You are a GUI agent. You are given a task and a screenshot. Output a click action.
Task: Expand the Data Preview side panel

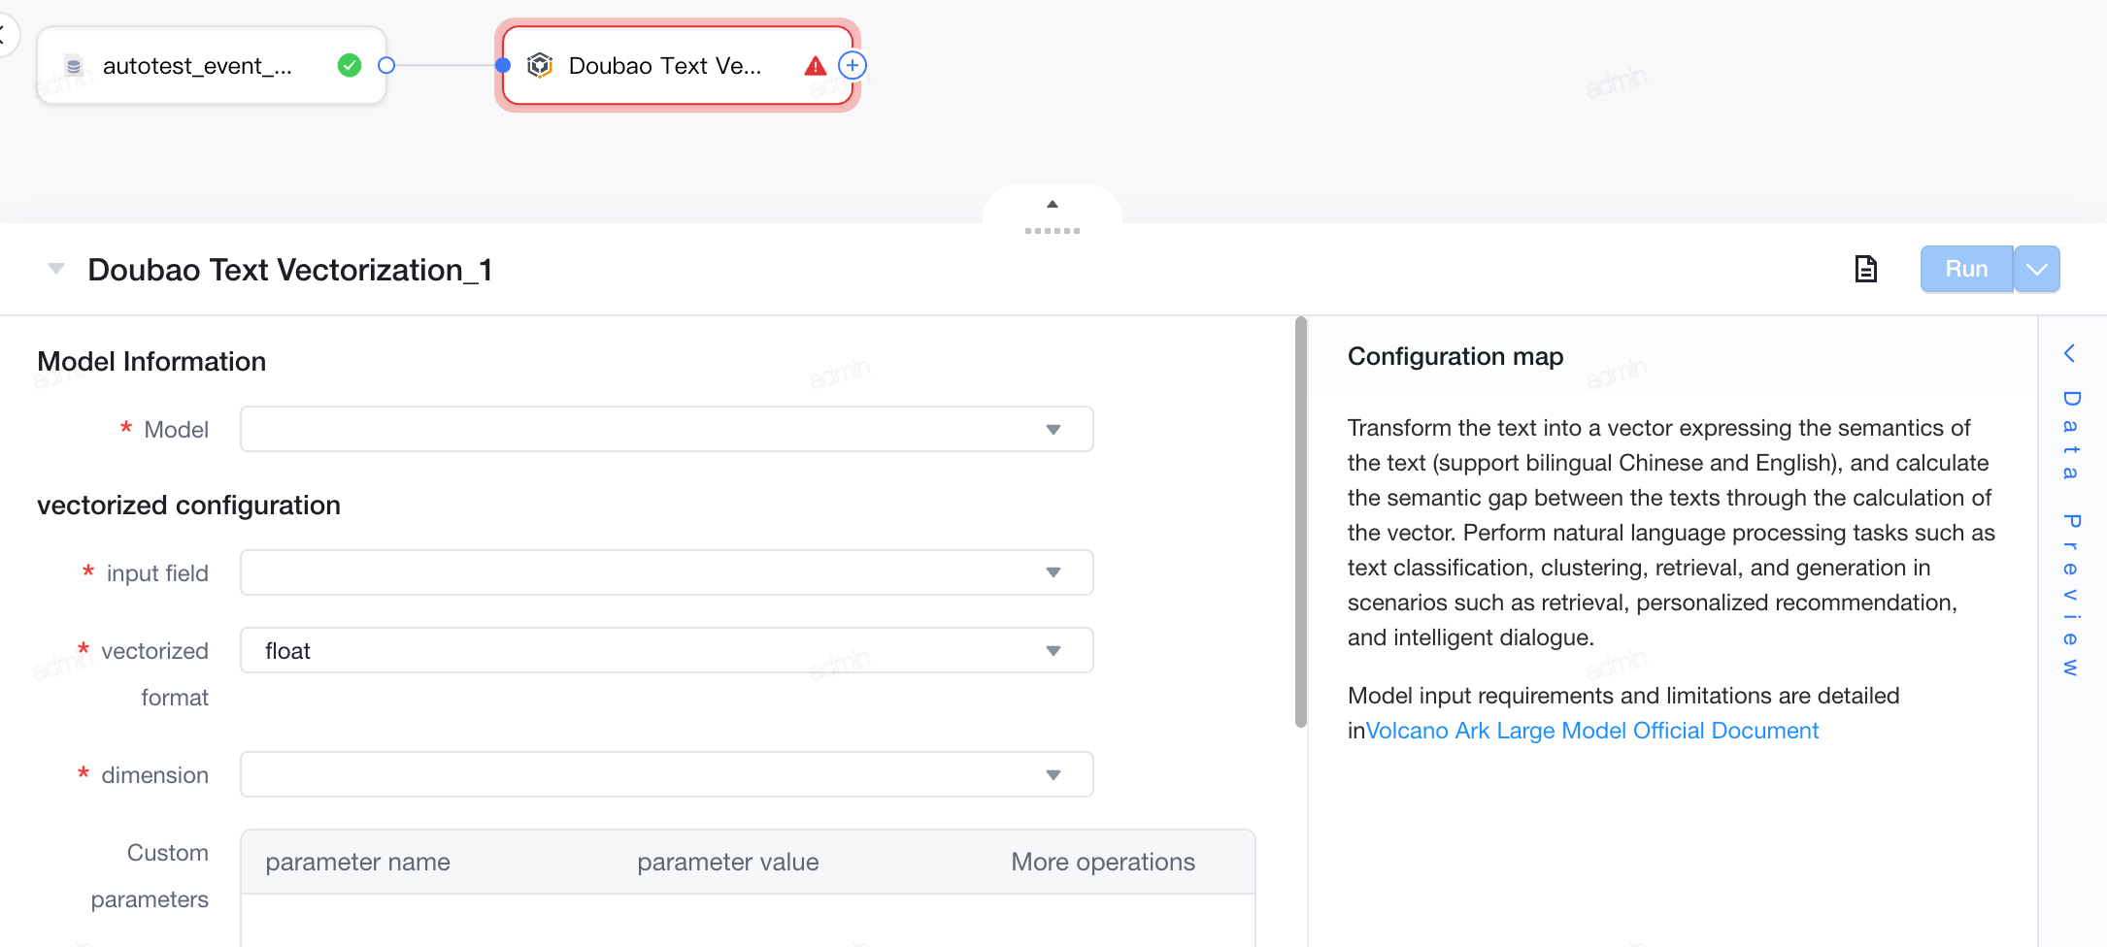pyautogui.click(x=2070, y=510)
